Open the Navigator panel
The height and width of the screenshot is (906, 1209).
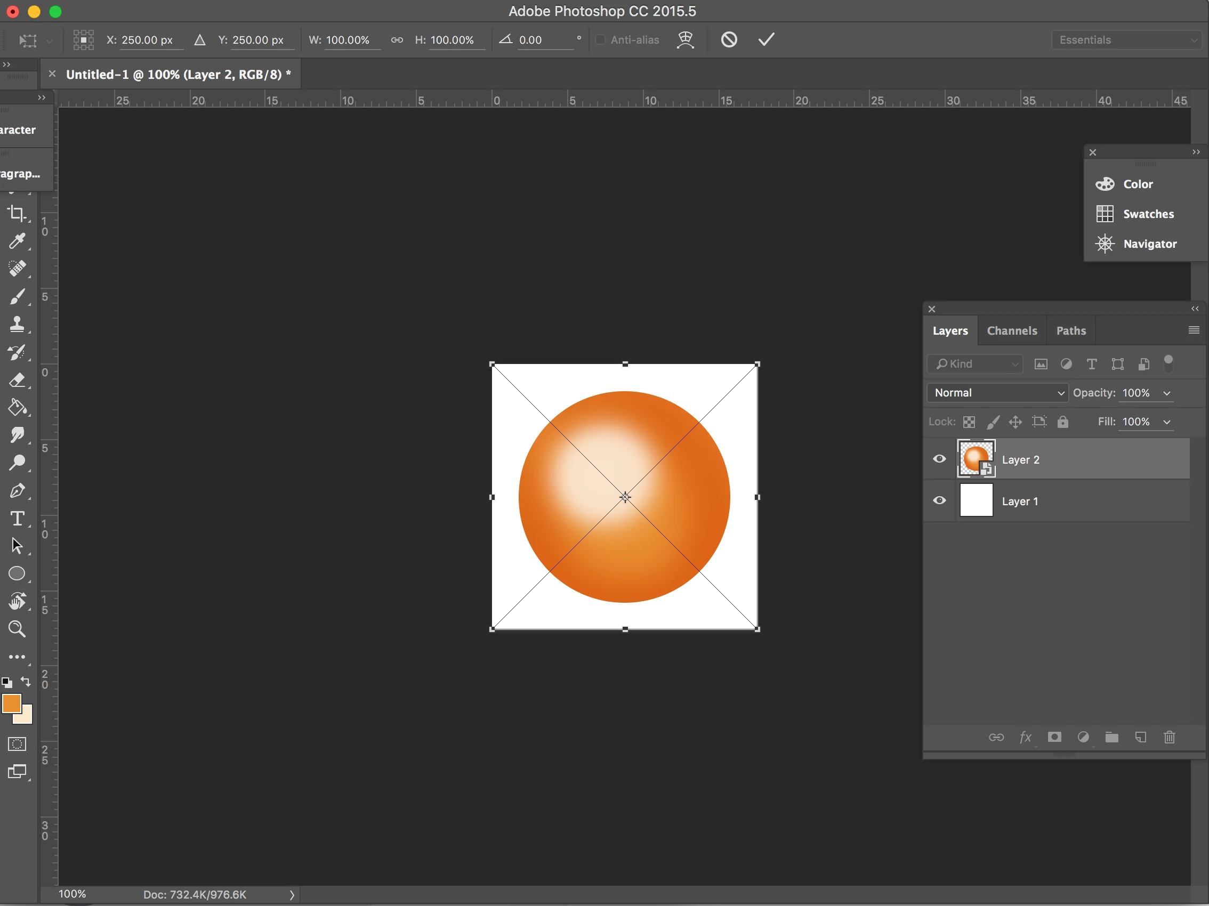tap(1149, 244)
